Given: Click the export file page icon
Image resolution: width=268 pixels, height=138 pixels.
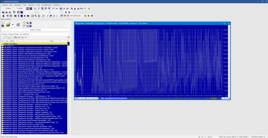Looking at the screenshot, I should (24, 26).
